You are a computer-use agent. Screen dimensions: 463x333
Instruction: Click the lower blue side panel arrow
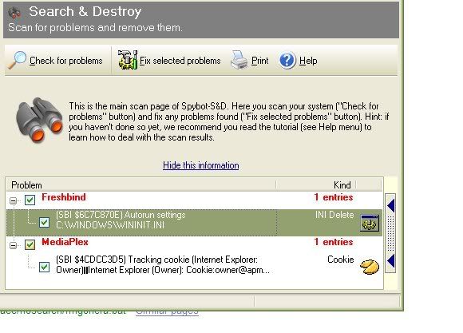coord(390,260)
